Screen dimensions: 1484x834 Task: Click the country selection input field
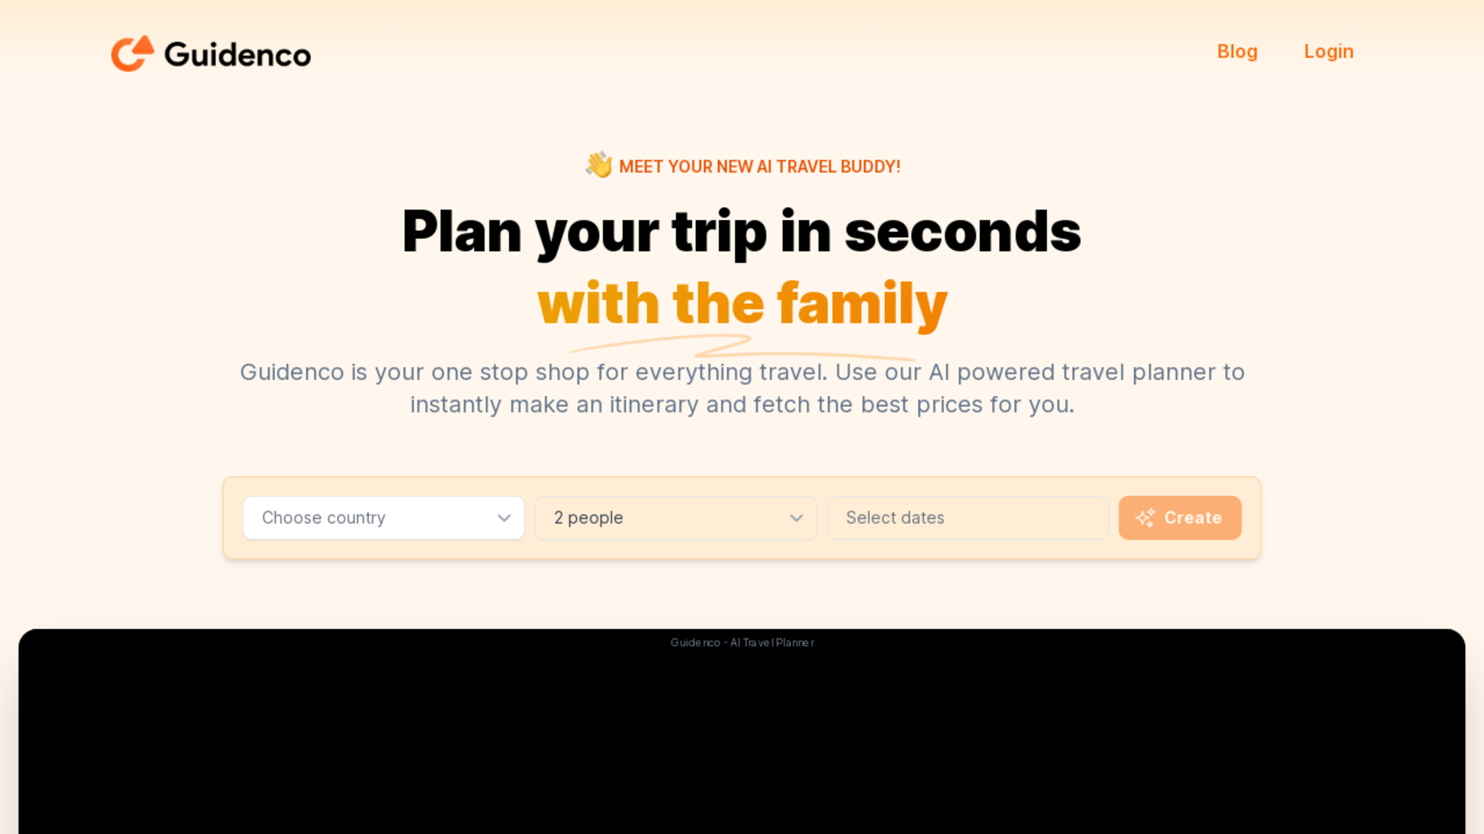point(383,517)
